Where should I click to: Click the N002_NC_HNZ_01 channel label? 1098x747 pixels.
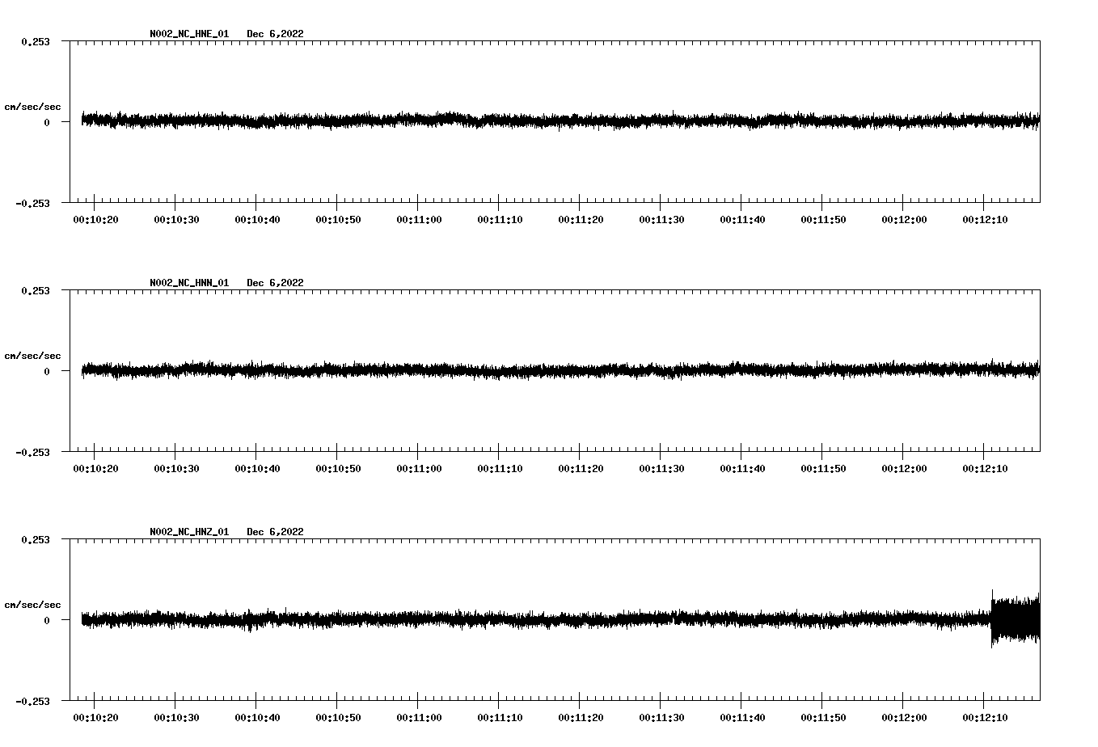188,532
